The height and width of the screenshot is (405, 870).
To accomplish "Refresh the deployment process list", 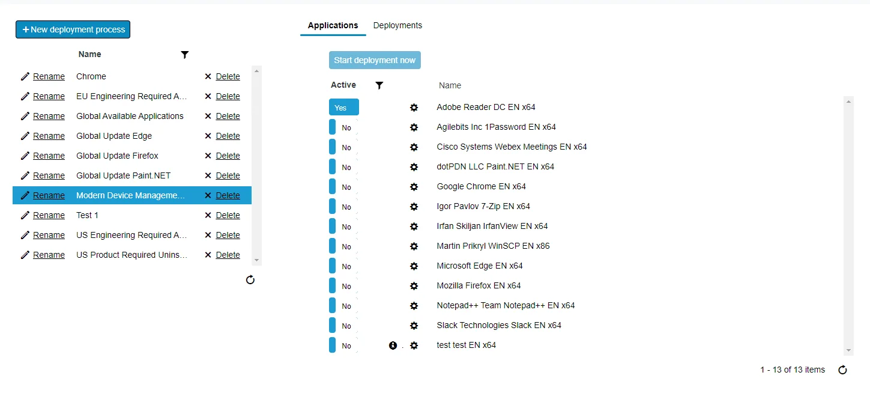I will pos(250,279).
